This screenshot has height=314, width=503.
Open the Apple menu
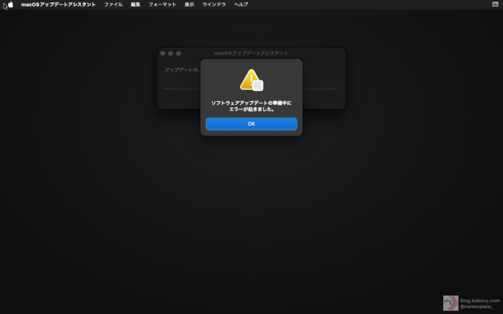click(x=10, y=4)
